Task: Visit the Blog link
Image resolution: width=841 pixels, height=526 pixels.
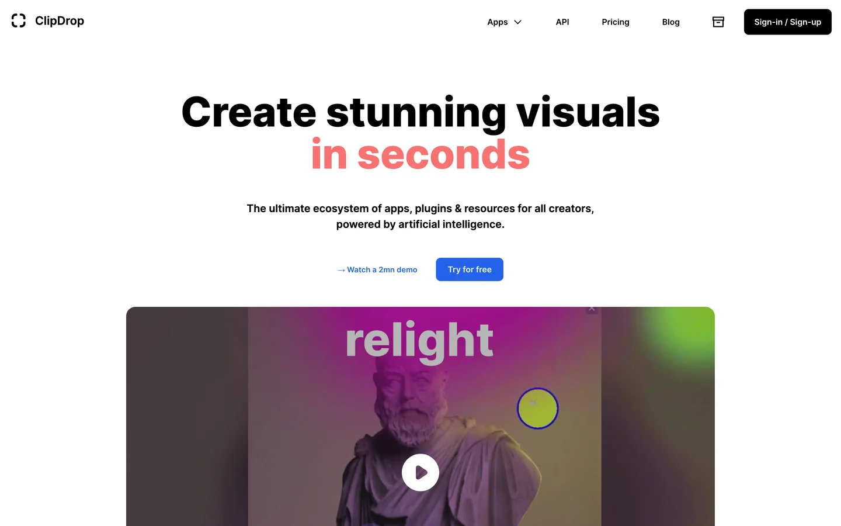Action: 670,22
